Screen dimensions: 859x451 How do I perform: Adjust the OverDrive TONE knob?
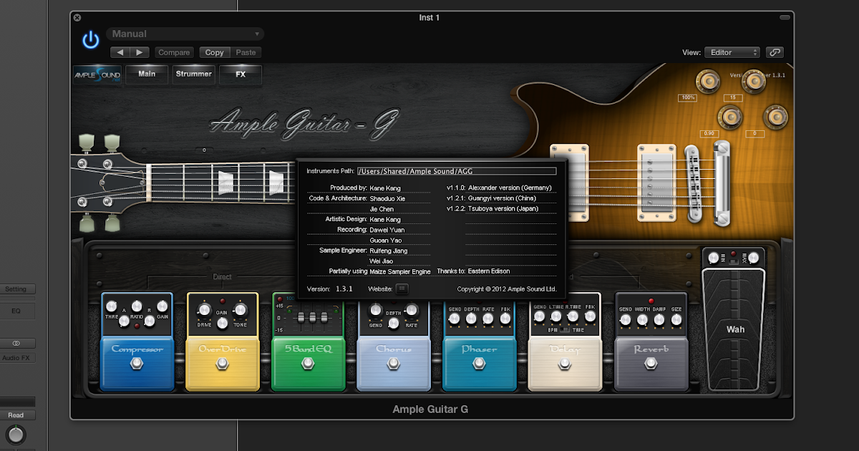241,310
